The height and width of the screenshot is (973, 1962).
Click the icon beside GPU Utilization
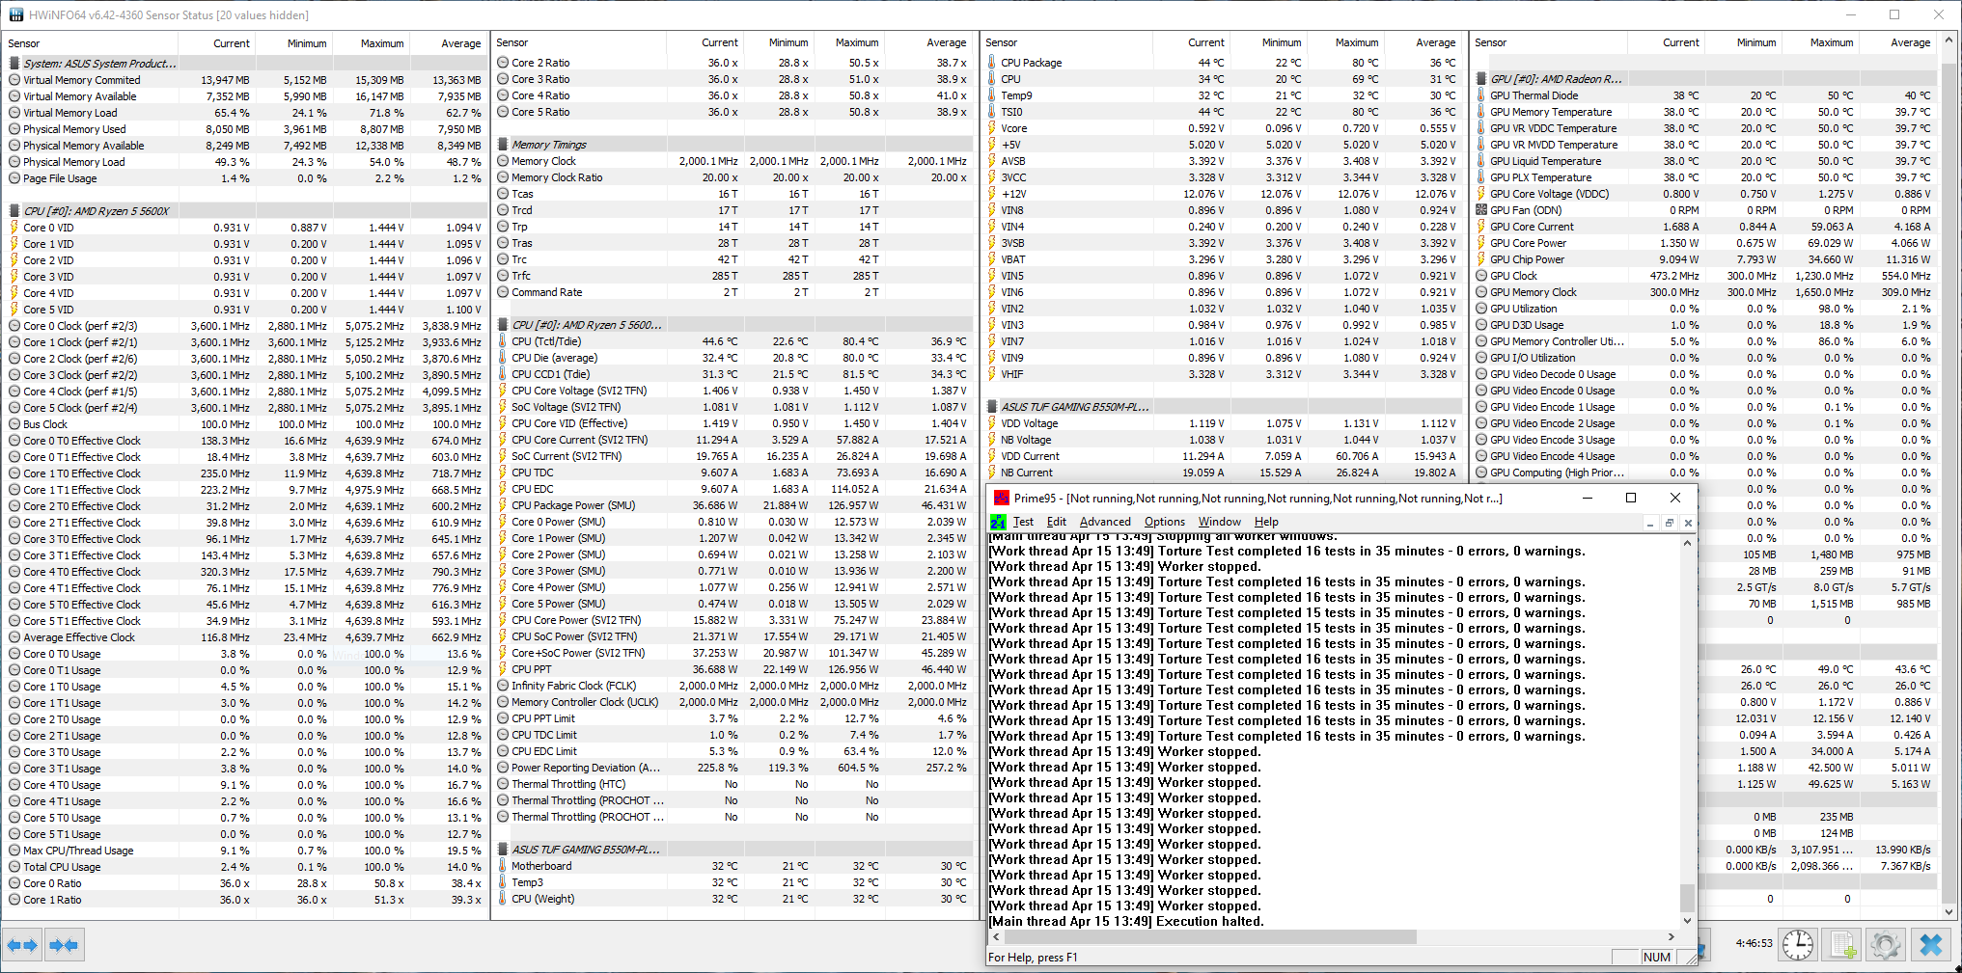[1481, 309]
